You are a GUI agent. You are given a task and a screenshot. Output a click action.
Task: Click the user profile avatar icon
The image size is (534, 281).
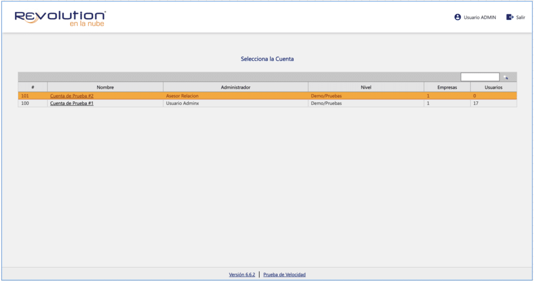458,17
